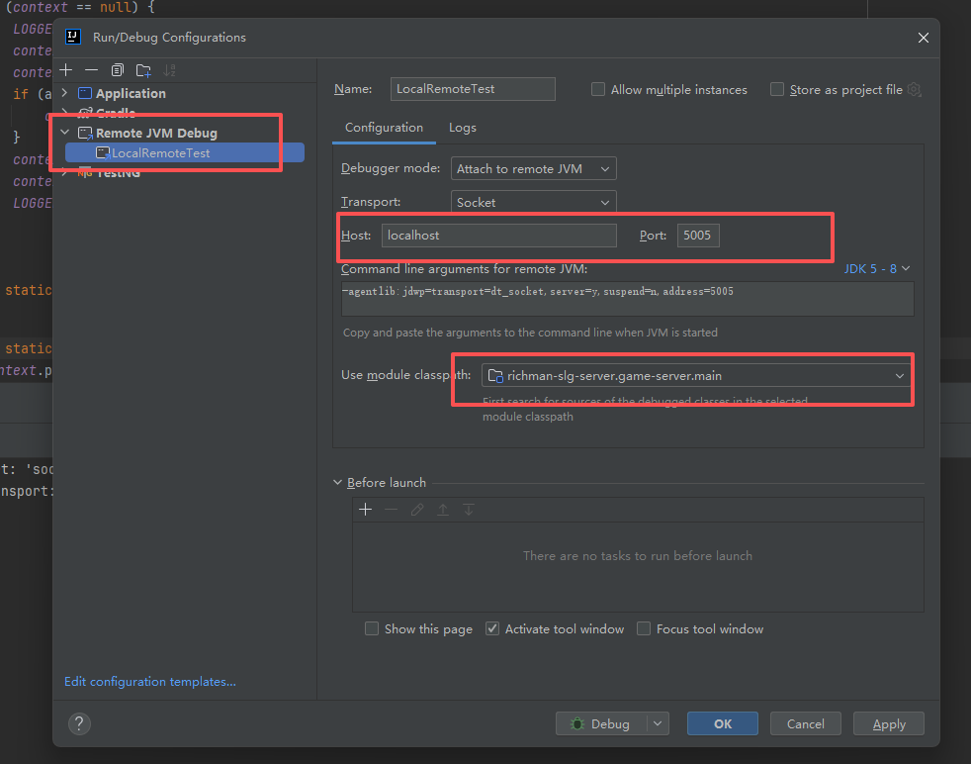Open the Transport Socket dropdown
971x764 pixels.
tap(533, 202)
